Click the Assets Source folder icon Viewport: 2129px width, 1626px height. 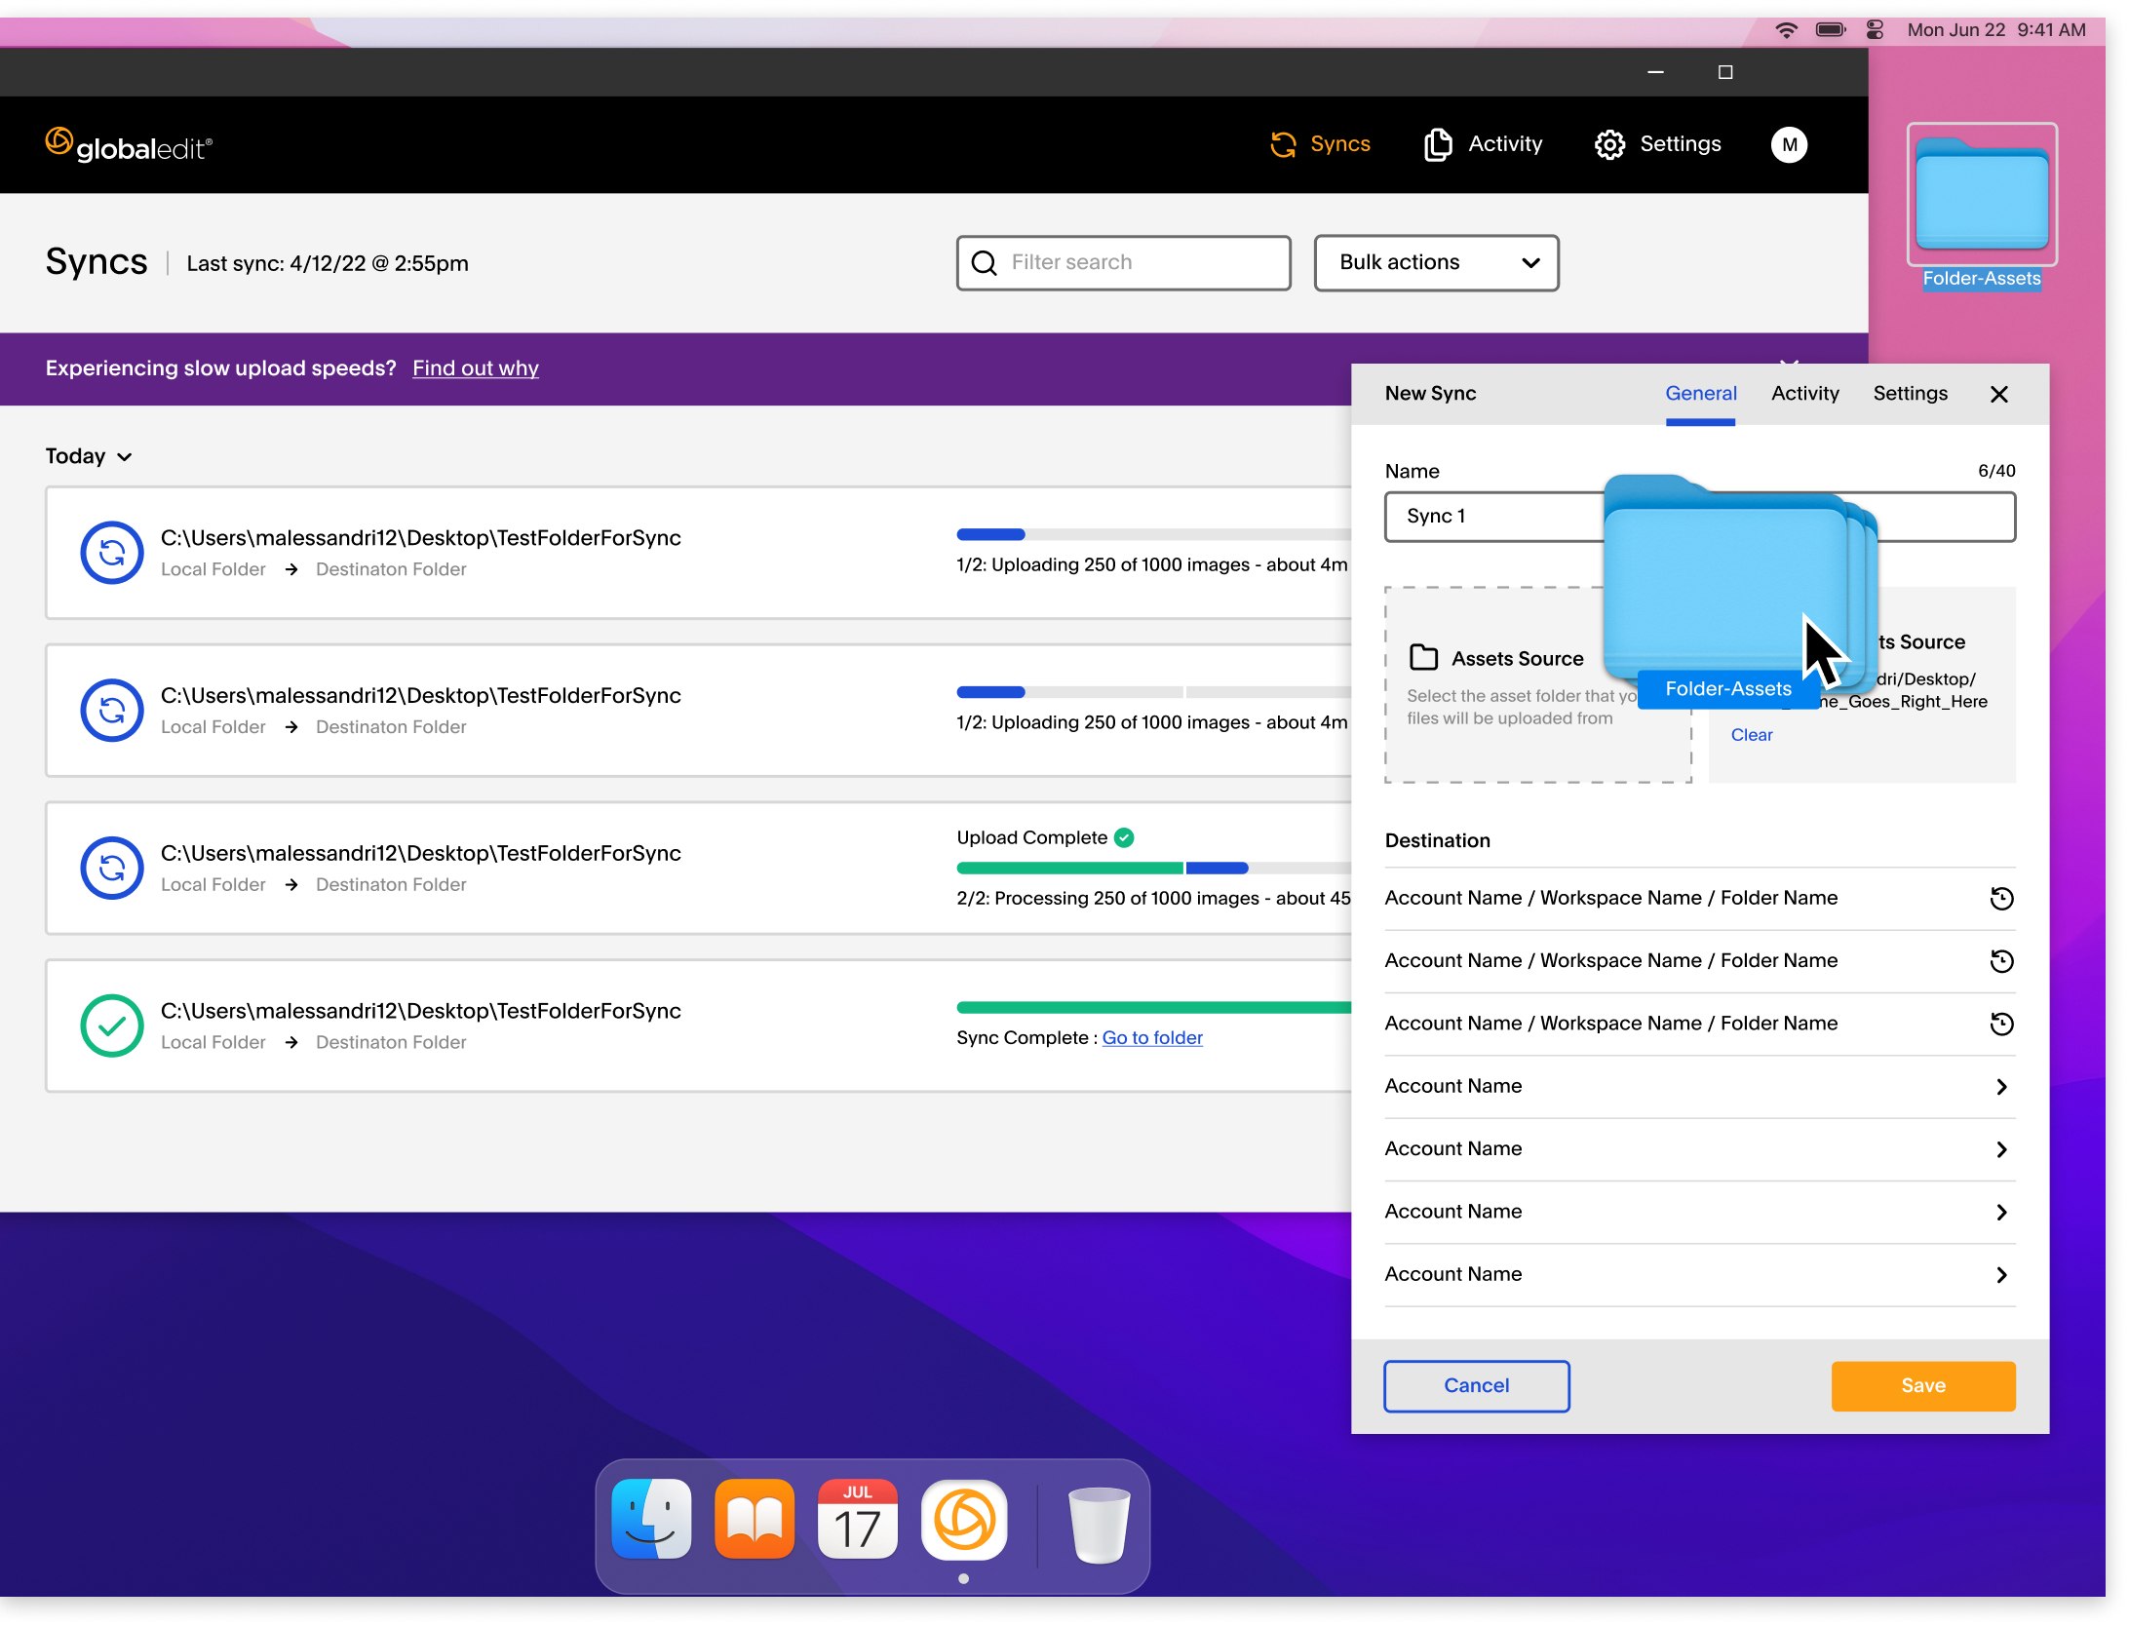[x=1423, y=658]
